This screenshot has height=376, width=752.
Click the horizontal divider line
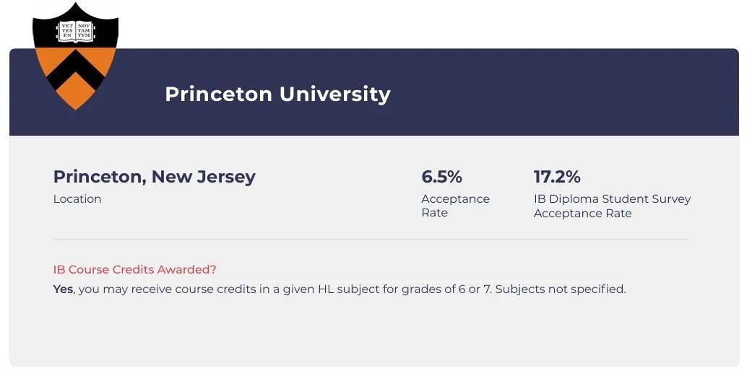tap(371, 240)
